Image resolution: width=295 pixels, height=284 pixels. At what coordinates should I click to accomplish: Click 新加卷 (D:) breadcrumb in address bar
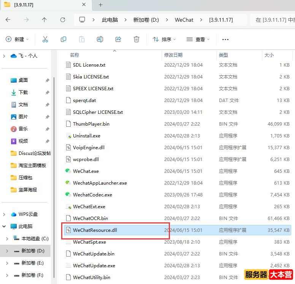pyautogui.click(x=146, y=20)
